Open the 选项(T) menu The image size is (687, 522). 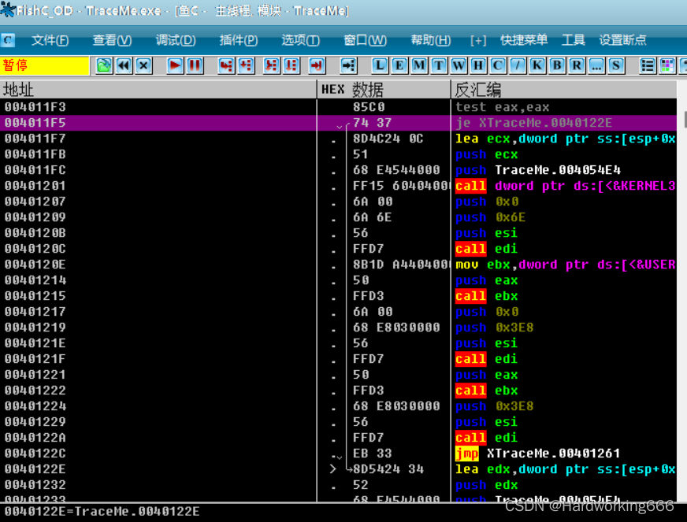(x=301, y=40)
